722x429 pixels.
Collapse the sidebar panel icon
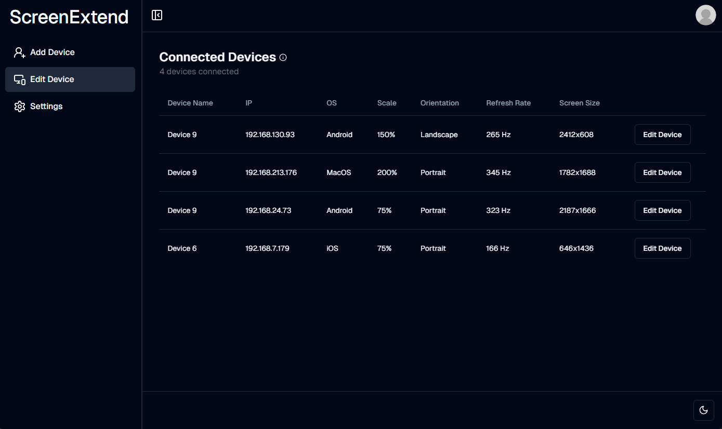coord(157,15)
